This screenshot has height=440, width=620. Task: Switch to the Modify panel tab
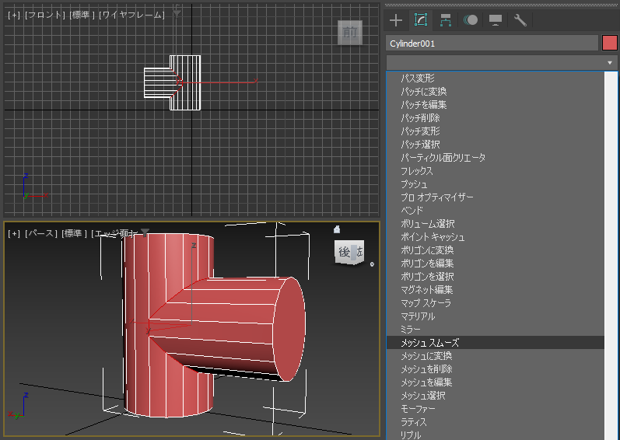coord(421,19)
